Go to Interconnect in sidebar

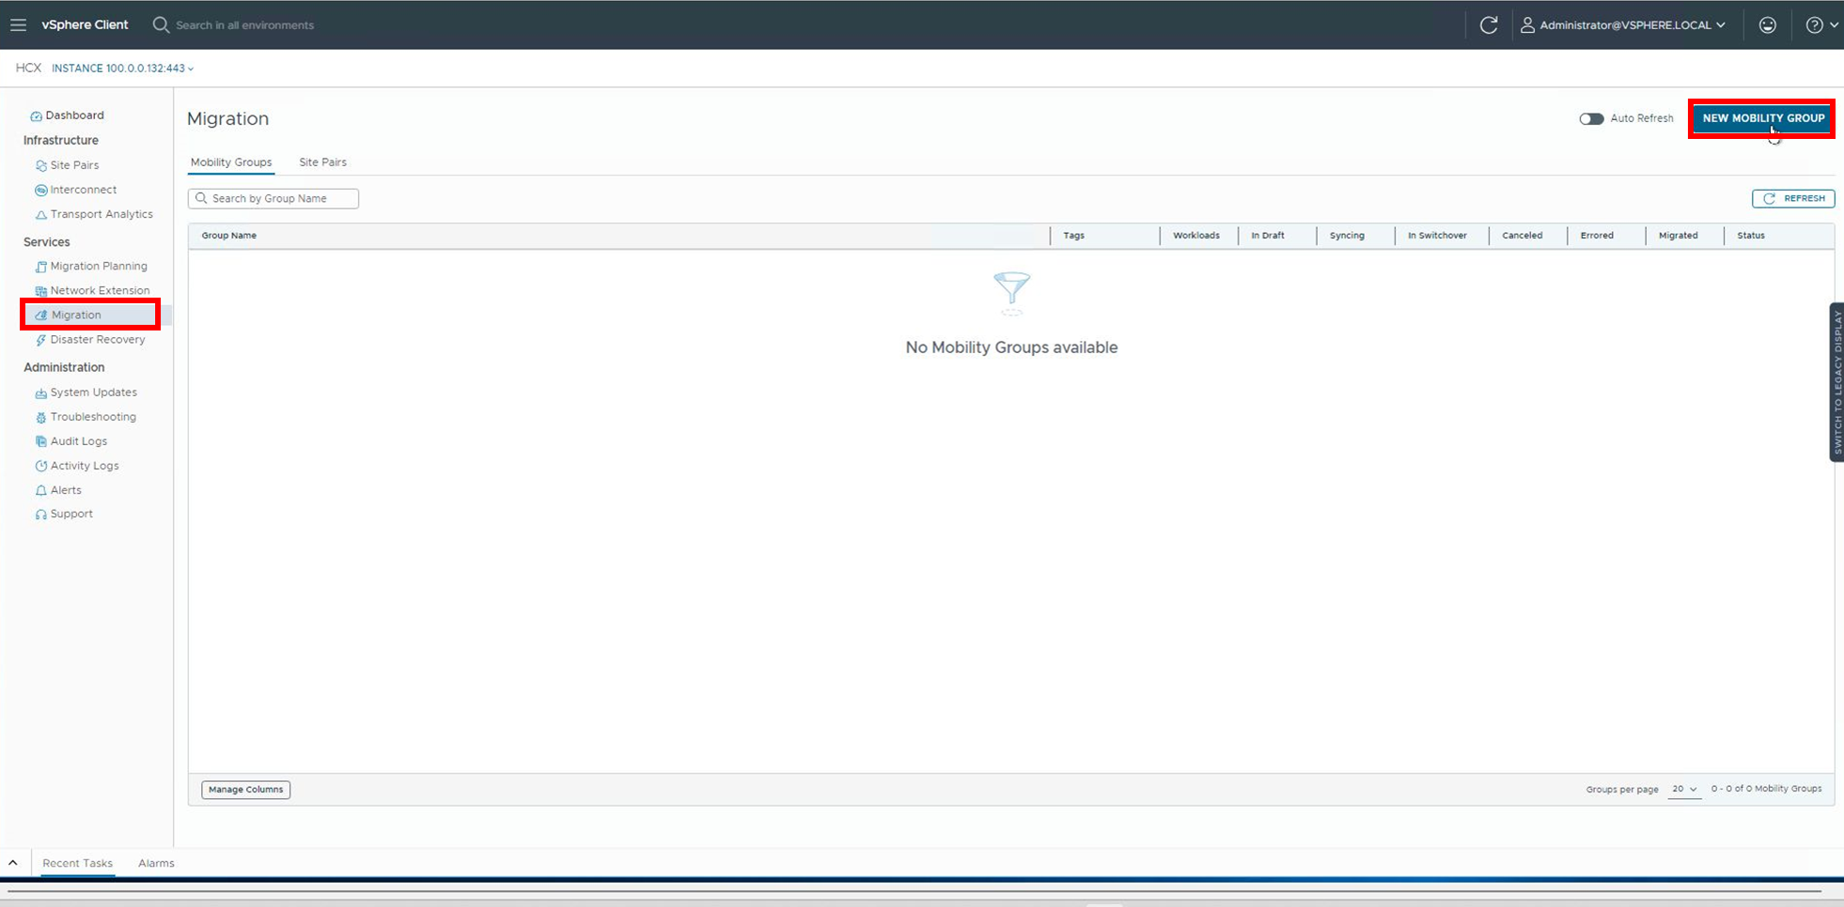(83, 190)
